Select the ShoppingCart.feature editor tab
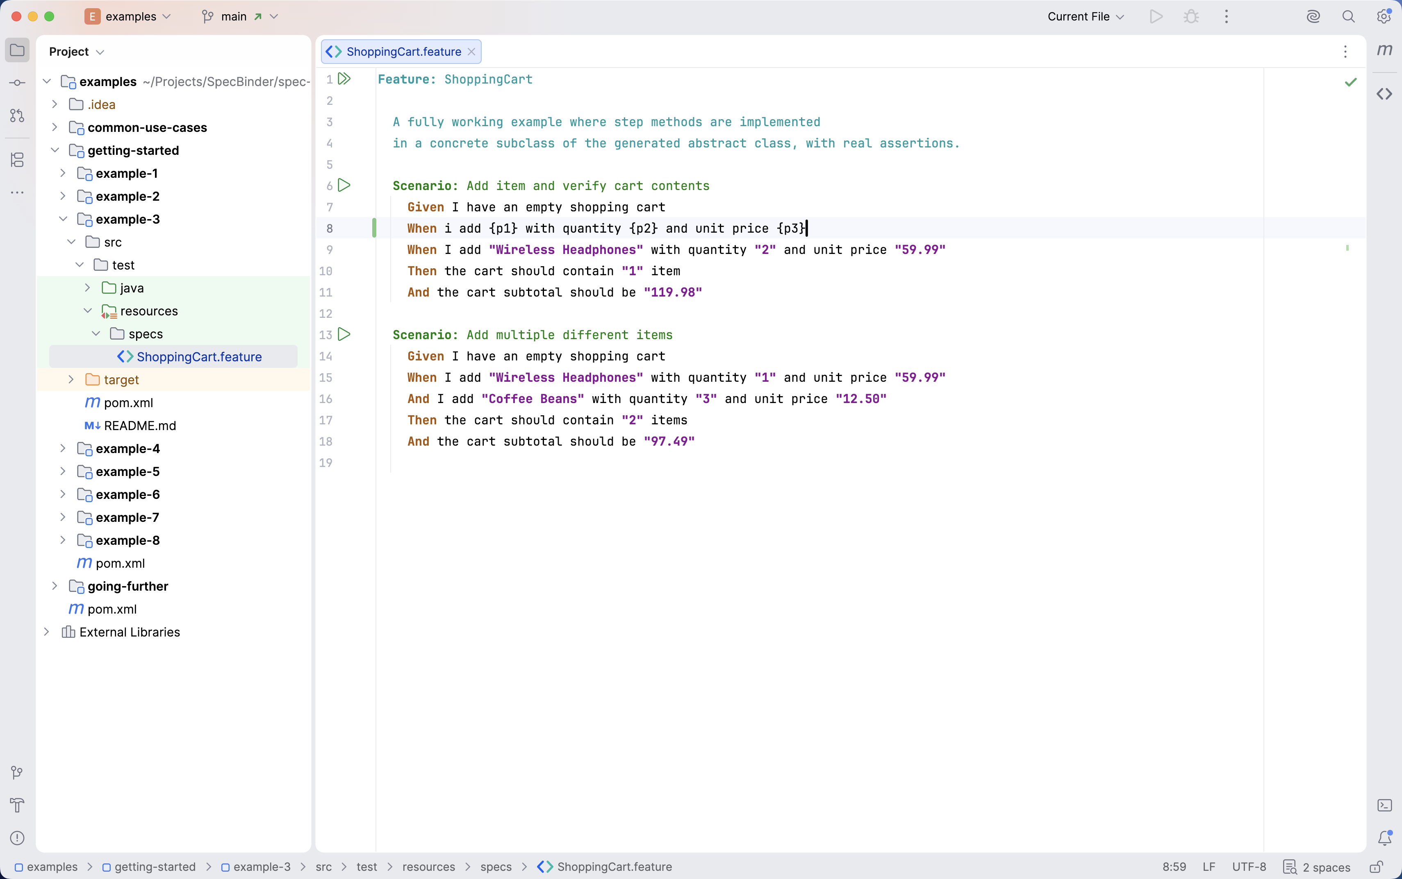The height and width of the screenshot is (879, 1402). point(401,52)
